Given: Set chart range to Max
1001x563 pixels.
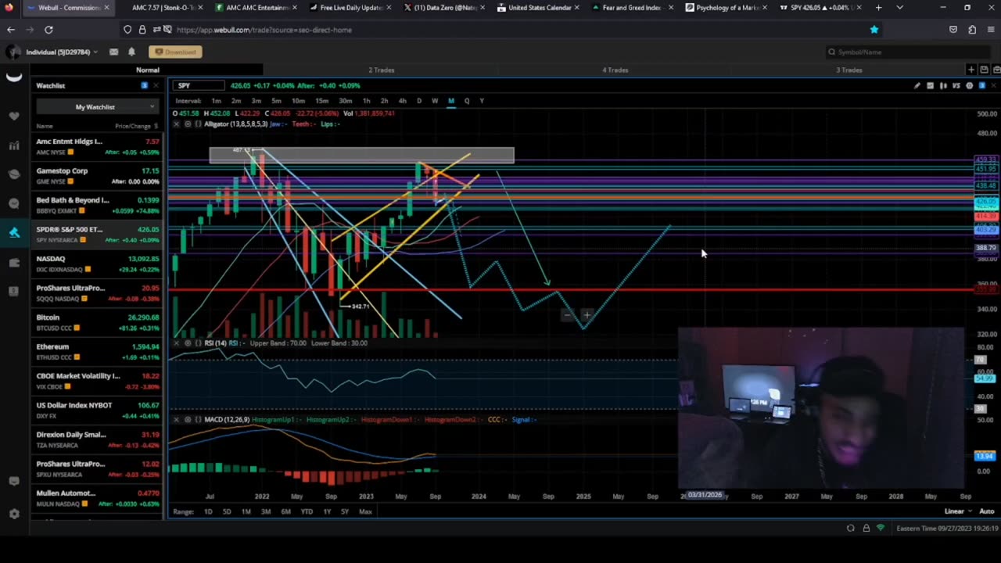Looking at the screenshot, I should 365,511.
